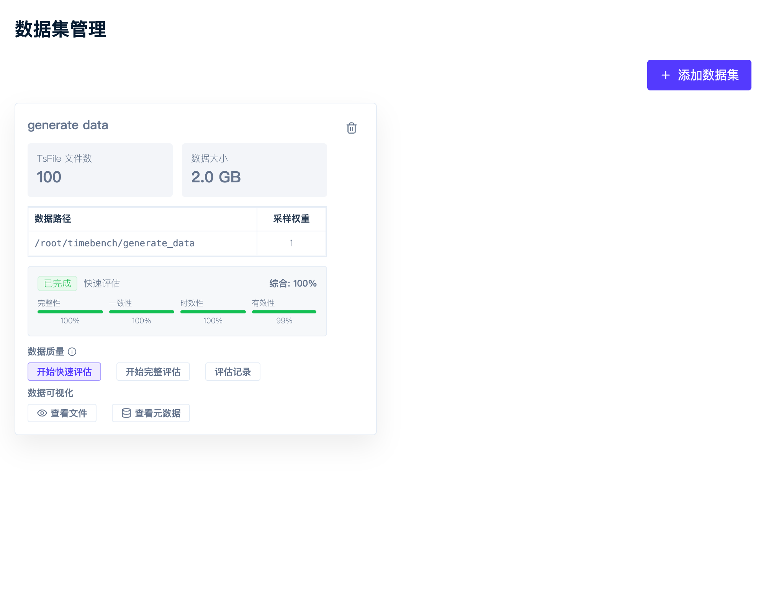Click the 完整性 progress bar
Viewport: 766px width, 613px height.
coord(70,312)
